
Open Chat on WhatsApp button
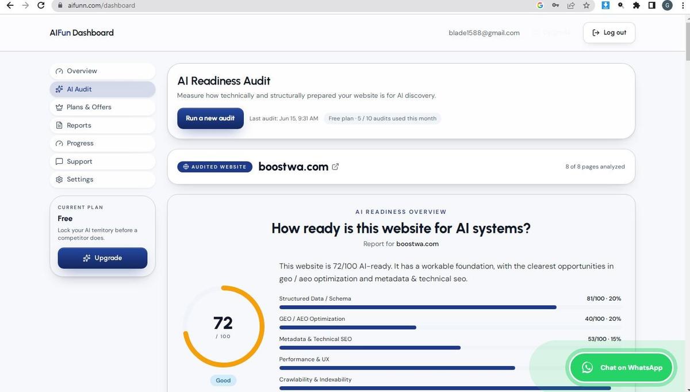[621, 368]
